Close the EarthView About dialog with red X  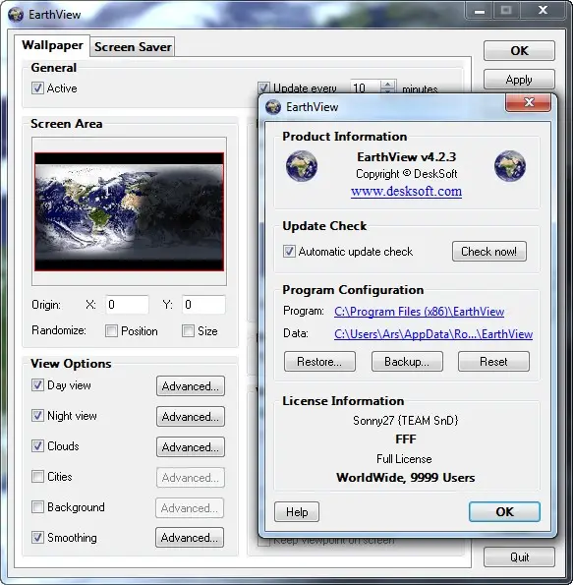pos(528,102)
